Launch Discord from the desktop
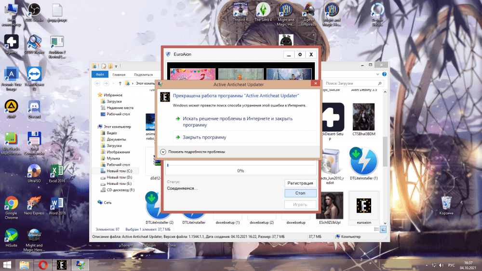The height and width of the screenshot is (271, 482). 34,107
